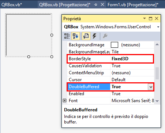Viewport: 165px width, 133px height.
Task: Open the QRBox object selector dropdown
Action: pyautogui.click(x=158, y=27)
